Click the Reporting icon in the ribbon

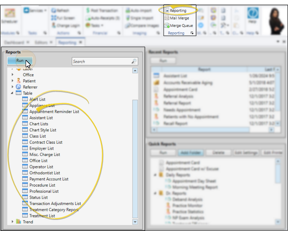tap(167, 11)
